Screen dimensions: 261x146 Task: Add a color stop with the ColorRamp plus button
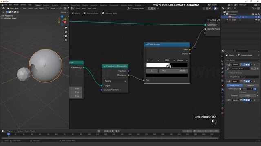148,60
